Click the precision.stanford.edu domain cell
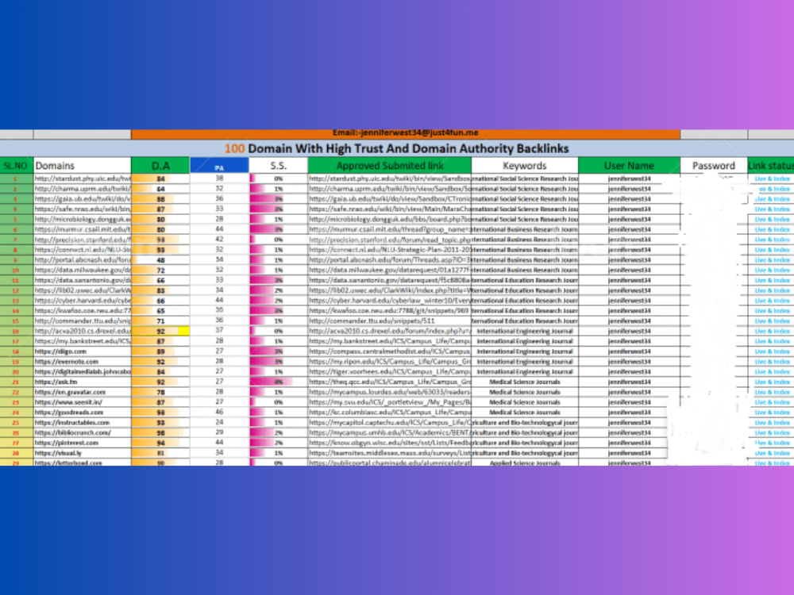Viewport: 794px width, 595px height. tap(82, 240)
